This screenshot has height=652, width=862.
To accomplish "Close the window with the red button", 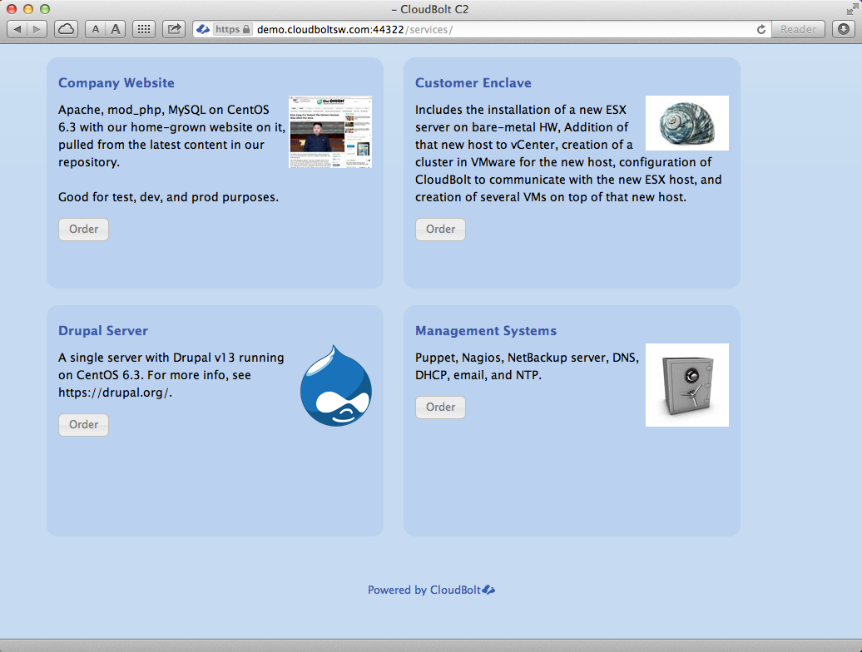I will [x=11, y=9].
